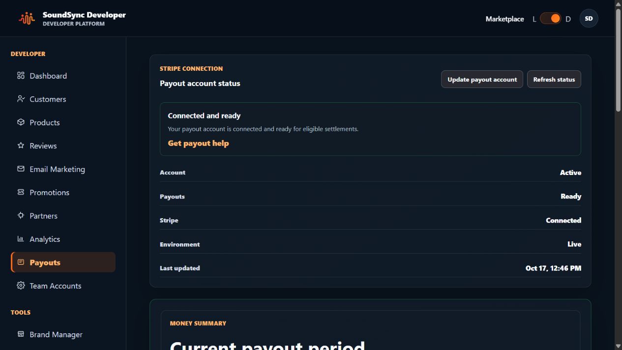Image resolution: width=622 pixels, height=350 pixels.
Task: Open Brand Manager under Tools
Action: 63,334
